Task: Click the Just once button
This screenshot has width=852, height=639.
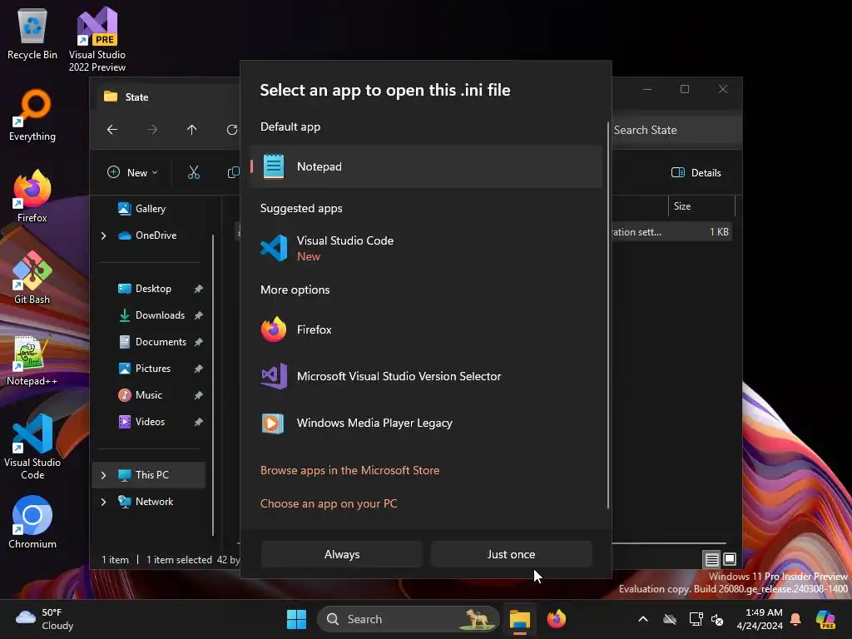Action: point(511,554)
